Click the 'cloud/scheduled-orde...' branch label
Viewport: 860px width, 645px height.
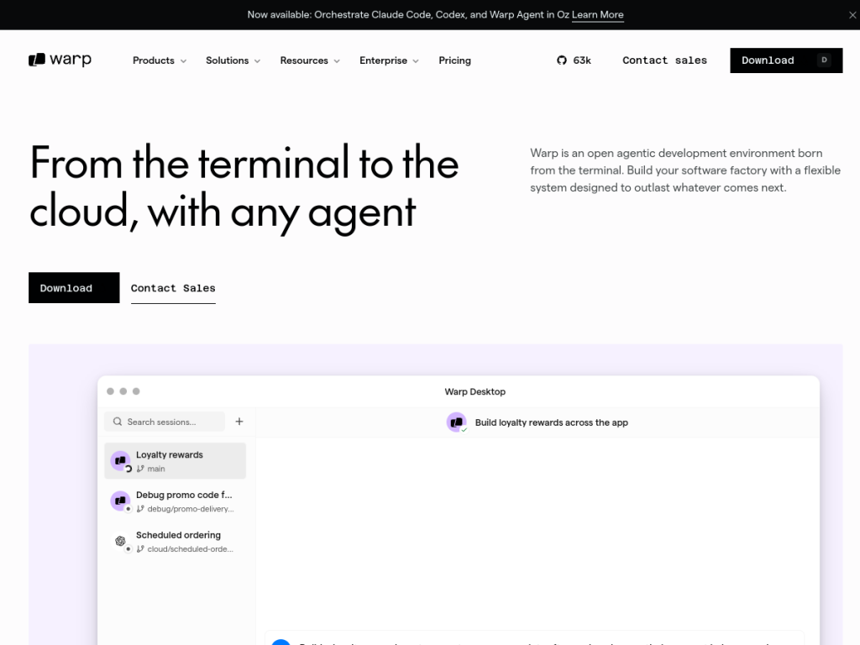(191, 549)
